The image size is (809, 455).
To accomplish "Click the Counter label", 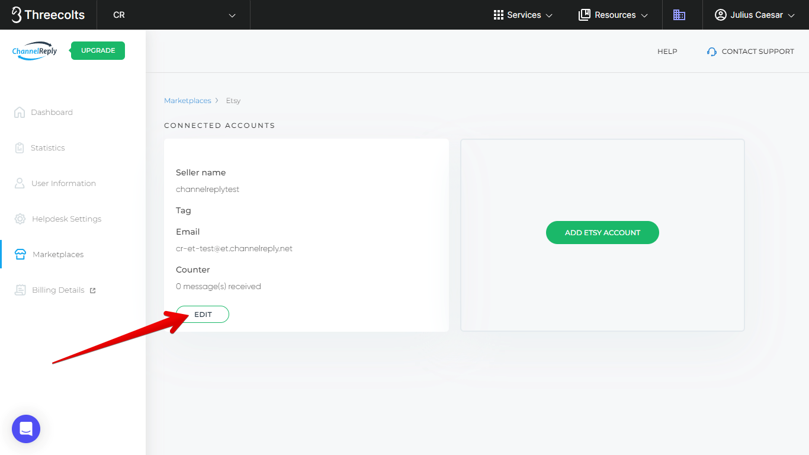I will click(193, 270).
